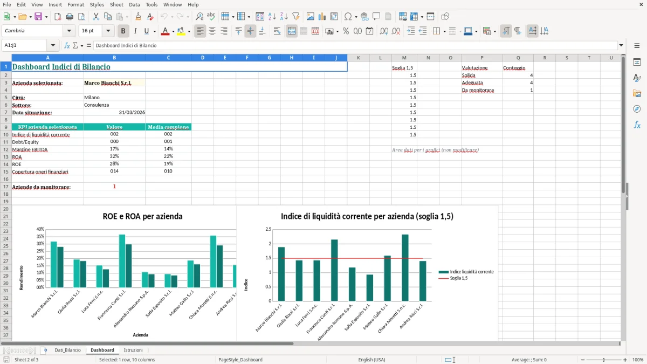Select the Clone Formatting paintbrush

(138, 17)
